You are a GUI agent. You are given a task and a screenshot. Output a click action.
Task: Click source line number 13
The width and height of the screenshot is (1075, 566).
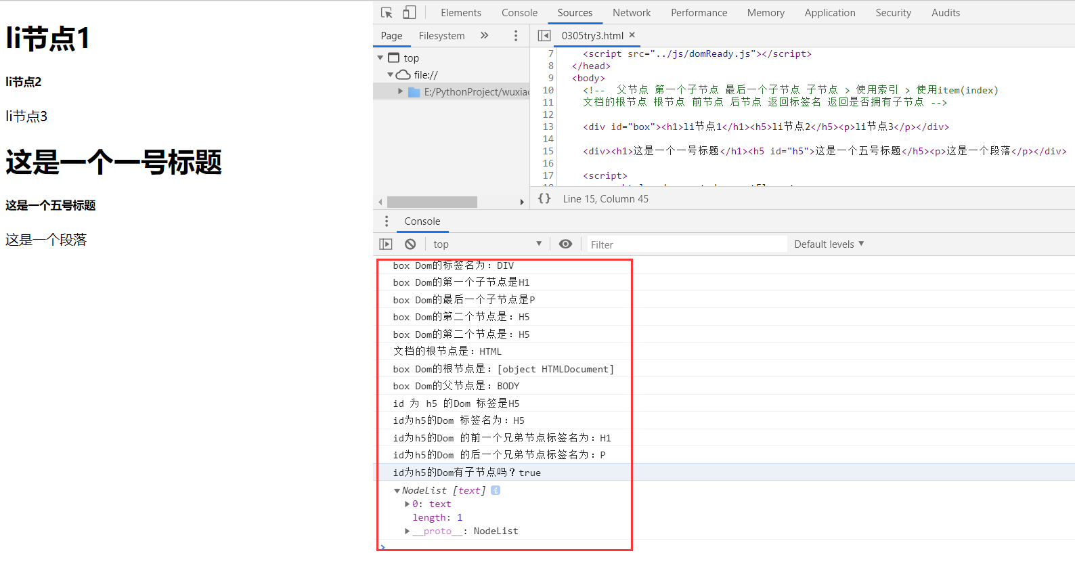[x=548, y=127]
